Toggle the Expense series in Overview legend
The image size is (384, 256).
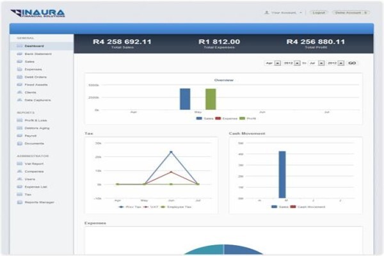point(227,118)
